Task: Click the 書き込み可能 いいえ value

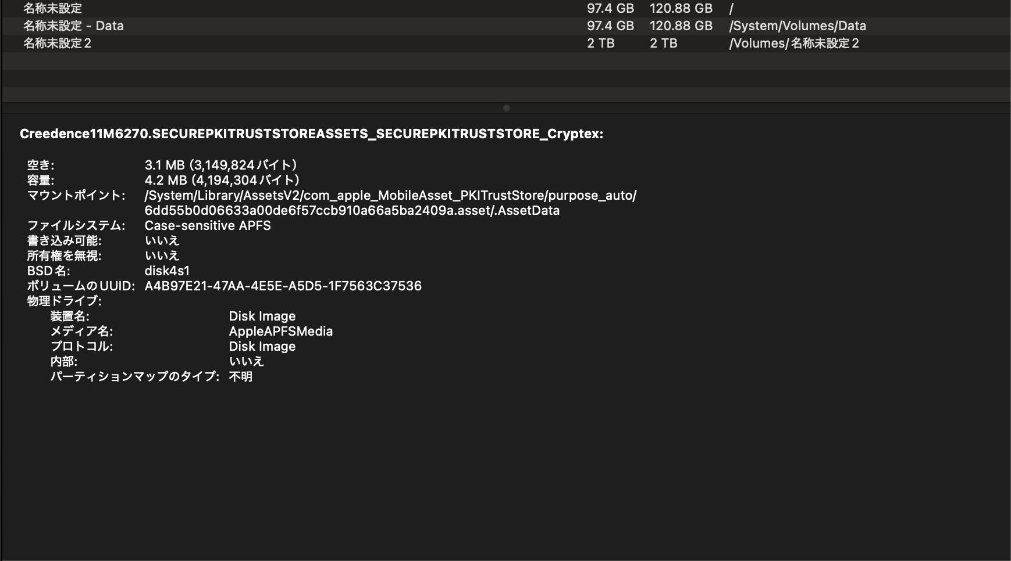Action: (x=162, y=240)
